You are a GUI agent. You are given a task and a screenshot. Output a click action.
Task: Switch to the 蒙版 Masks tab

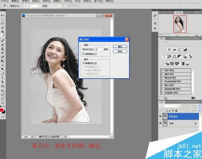click(x=168, y=39)
